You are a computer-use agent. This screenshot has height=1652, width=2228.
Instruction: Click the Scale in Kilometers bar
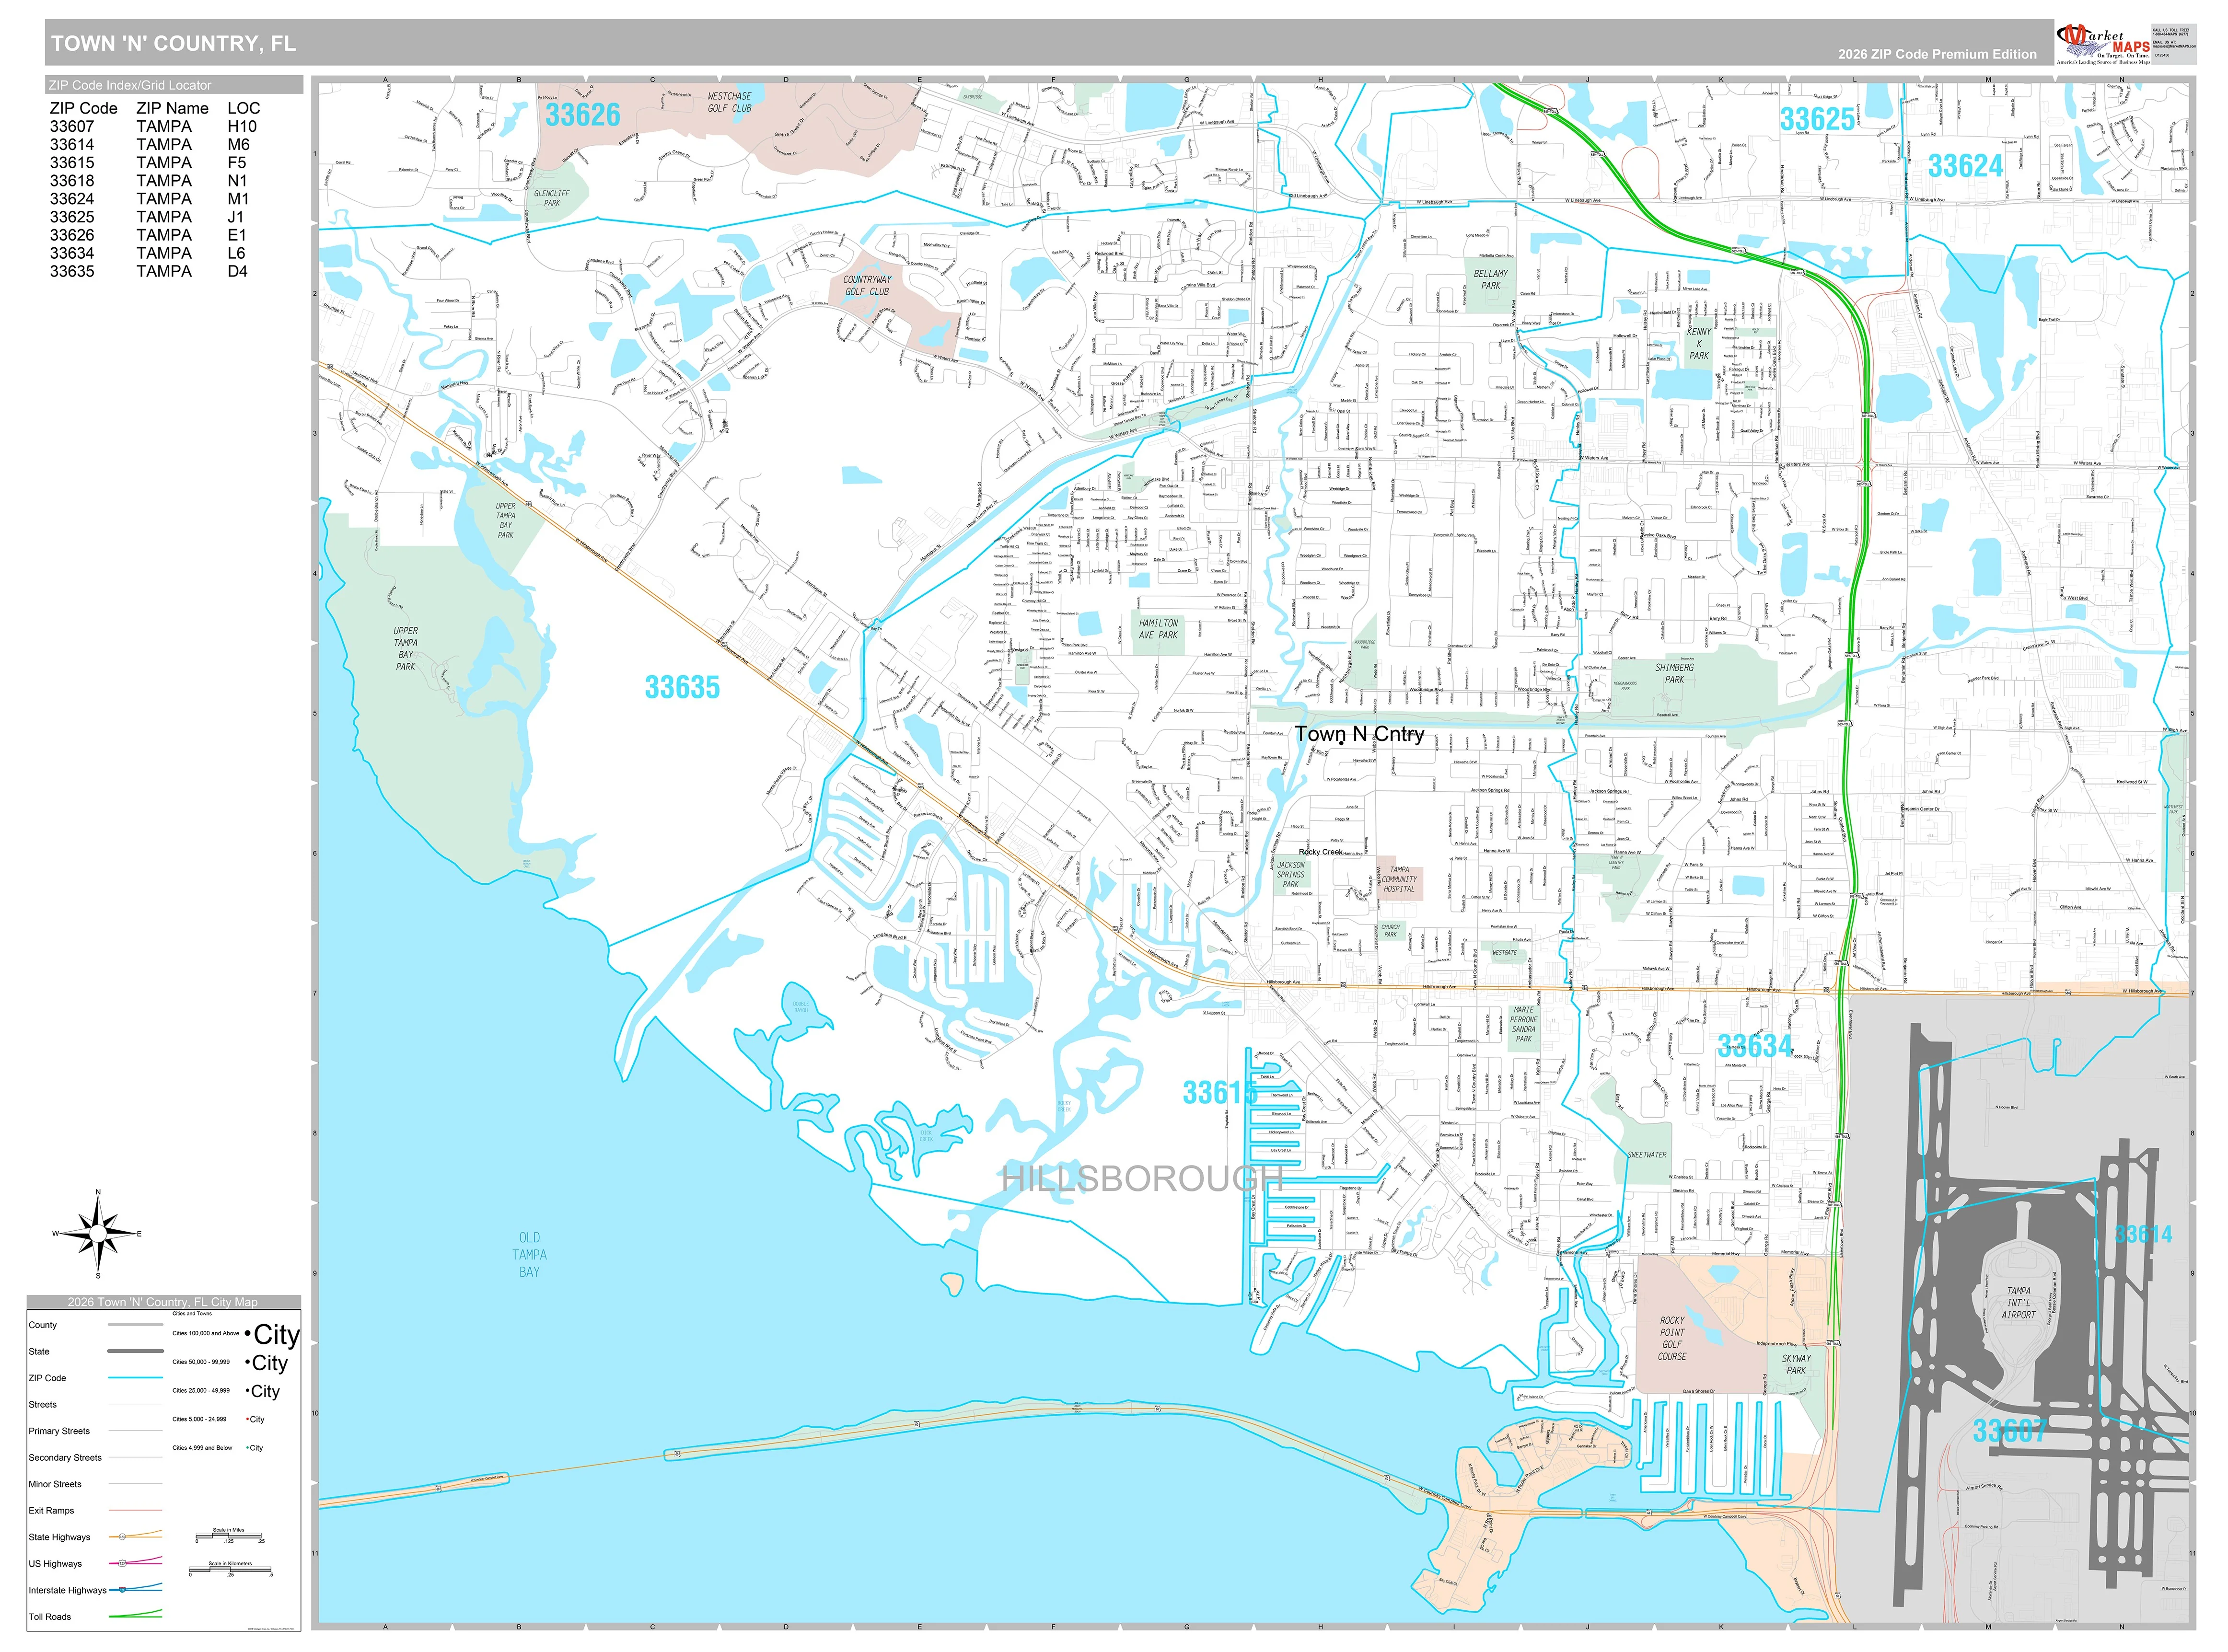tap(230, 1569)
